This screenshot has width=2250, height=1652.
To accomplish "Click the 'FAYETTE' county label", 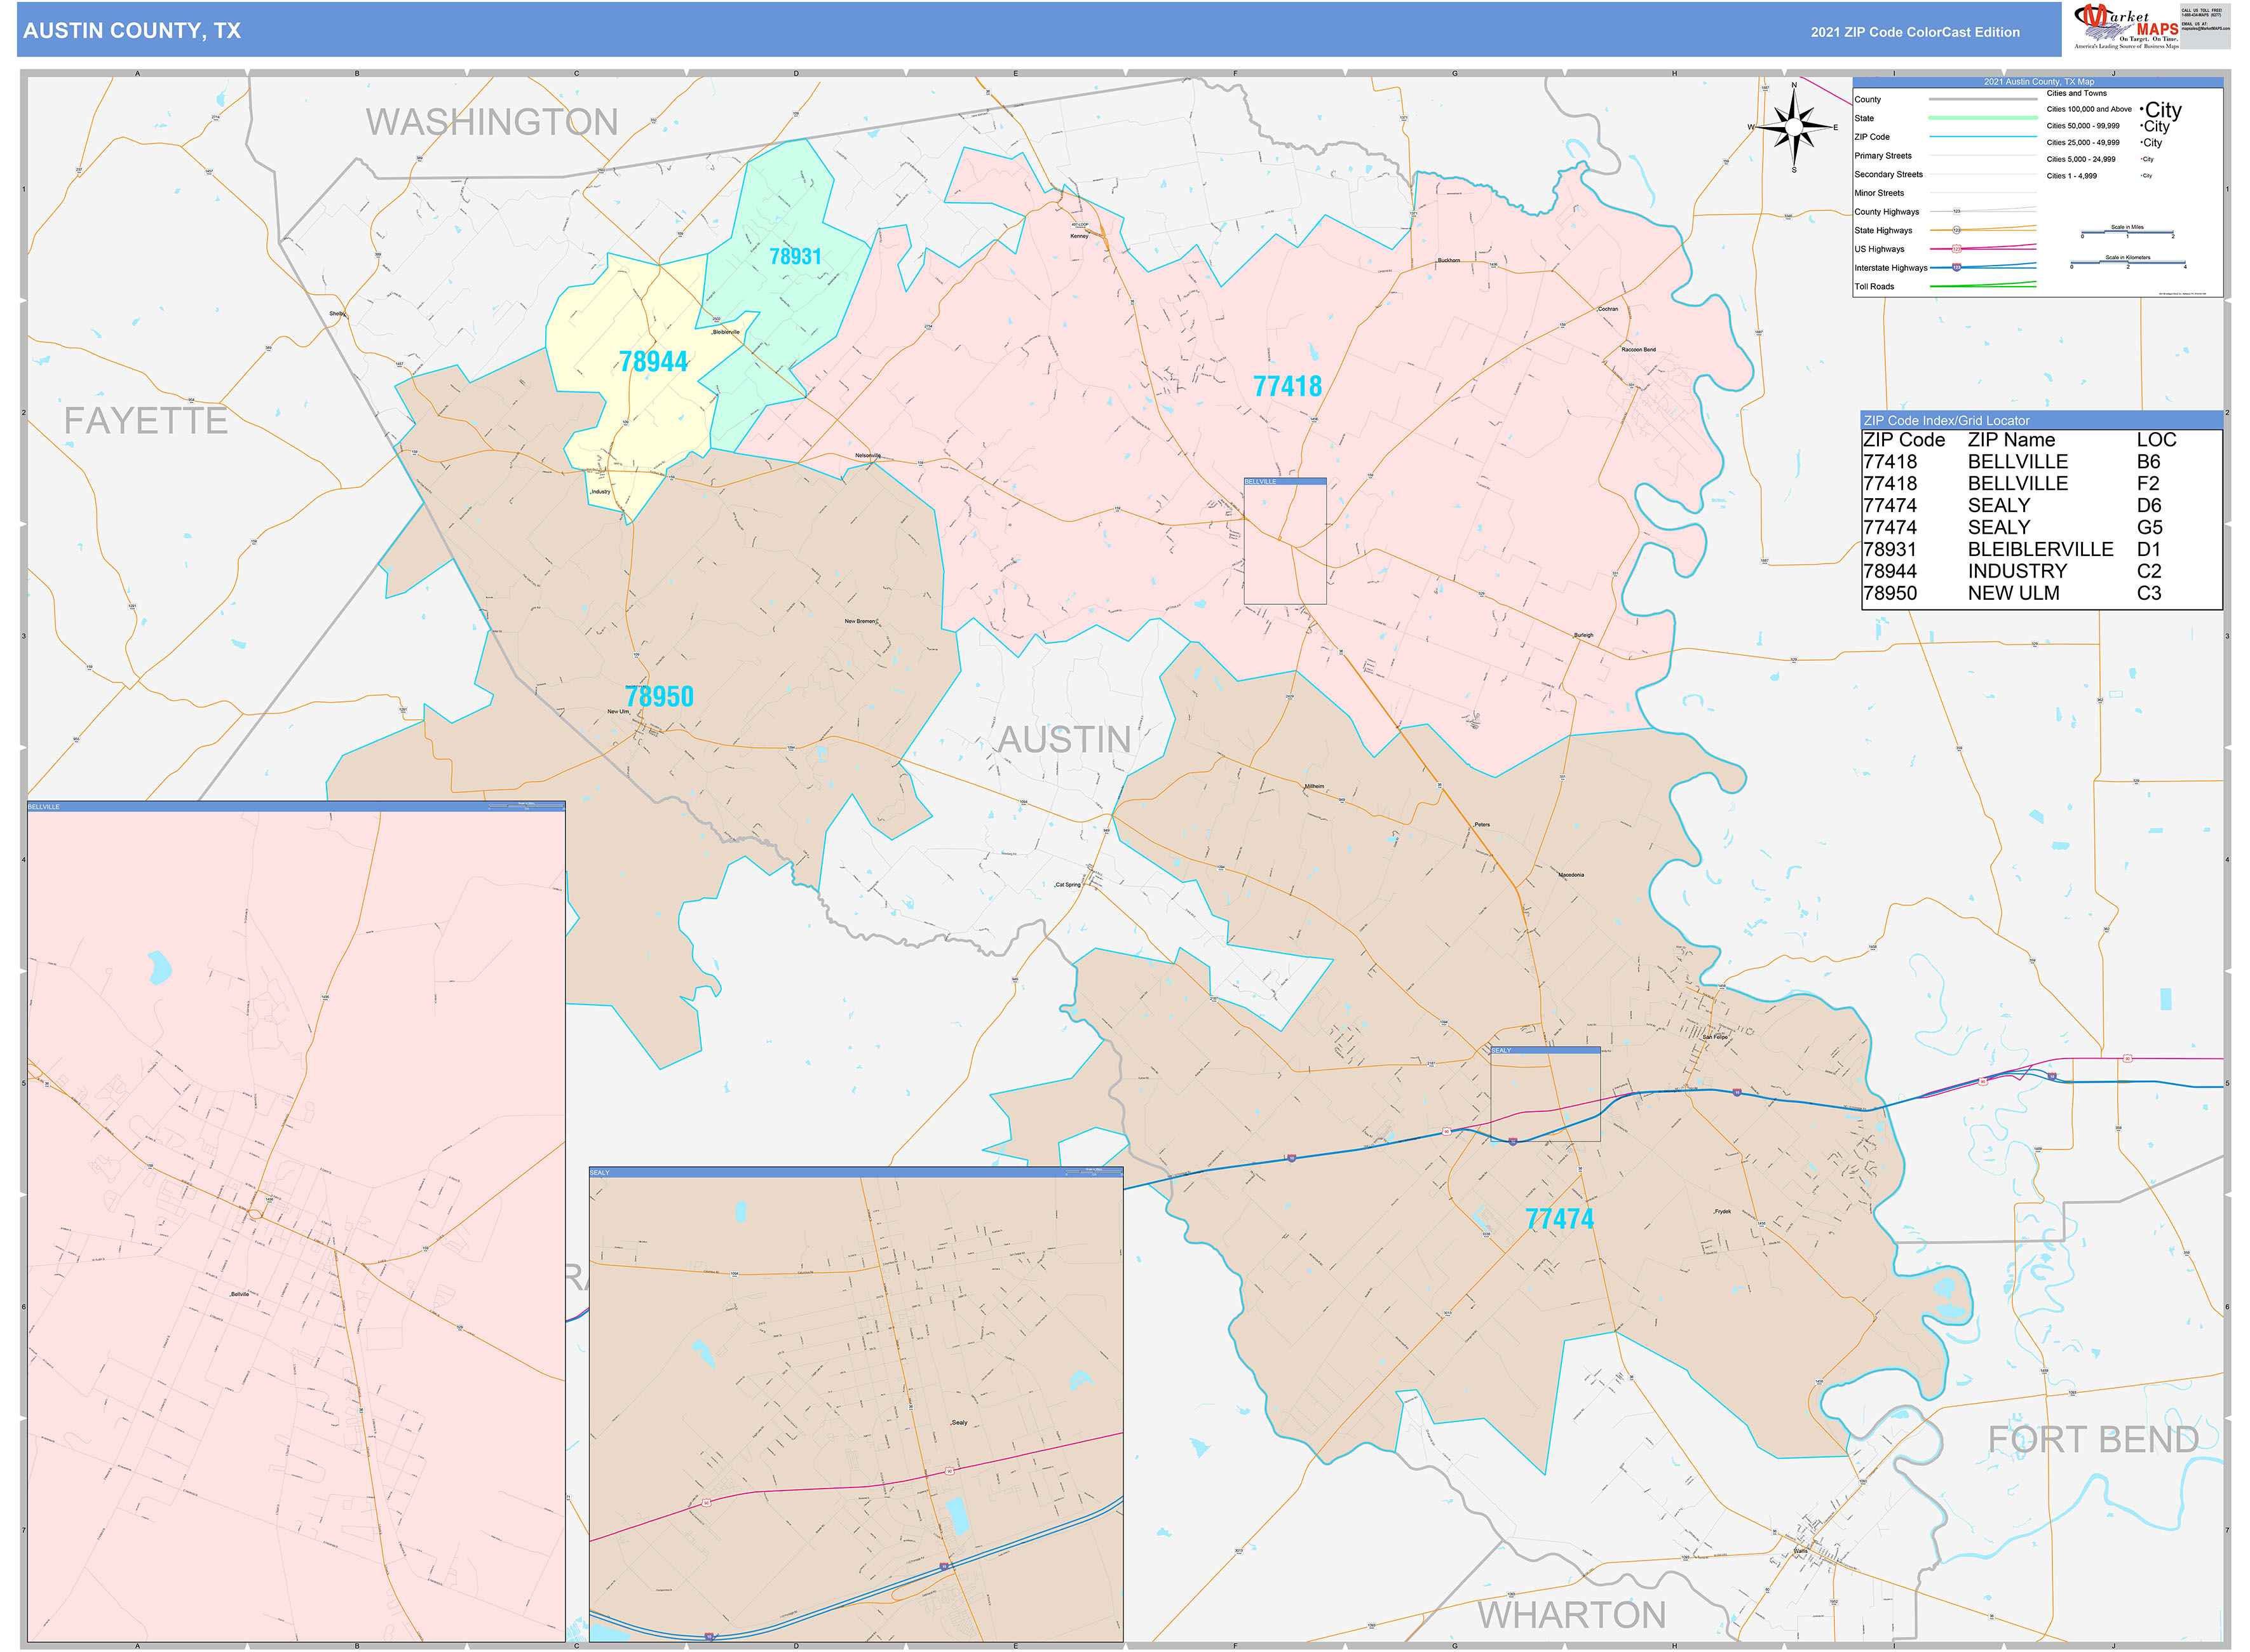I will [146, 421].
